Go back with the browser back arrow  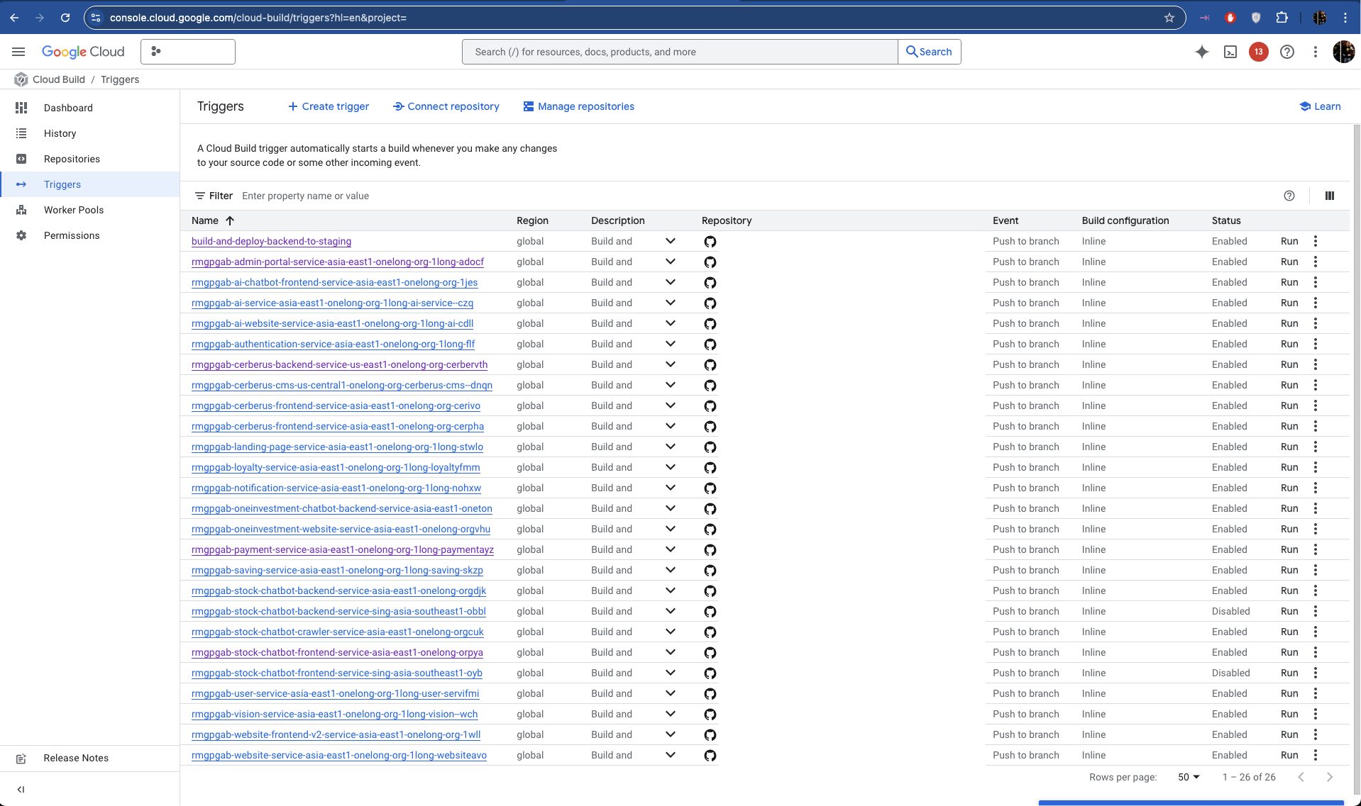point(14,18)
